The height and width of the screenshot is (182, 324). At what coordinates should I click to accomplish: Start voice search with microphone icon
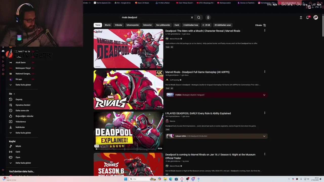[x=208, y=17]
